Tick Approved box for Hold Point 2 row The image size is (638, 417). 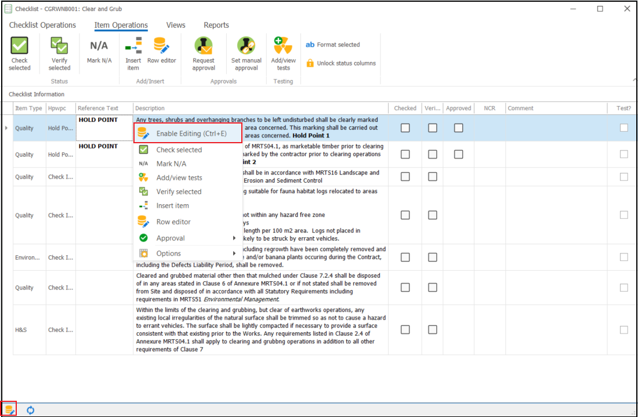[x=459, y=154]
